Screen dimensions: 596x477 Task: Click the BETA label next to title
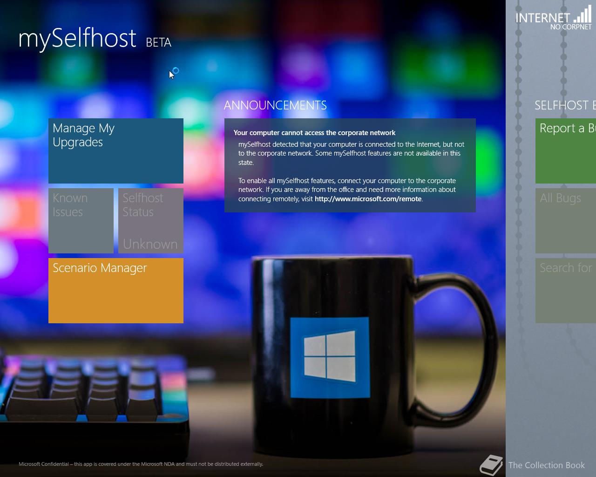point(159,42)
